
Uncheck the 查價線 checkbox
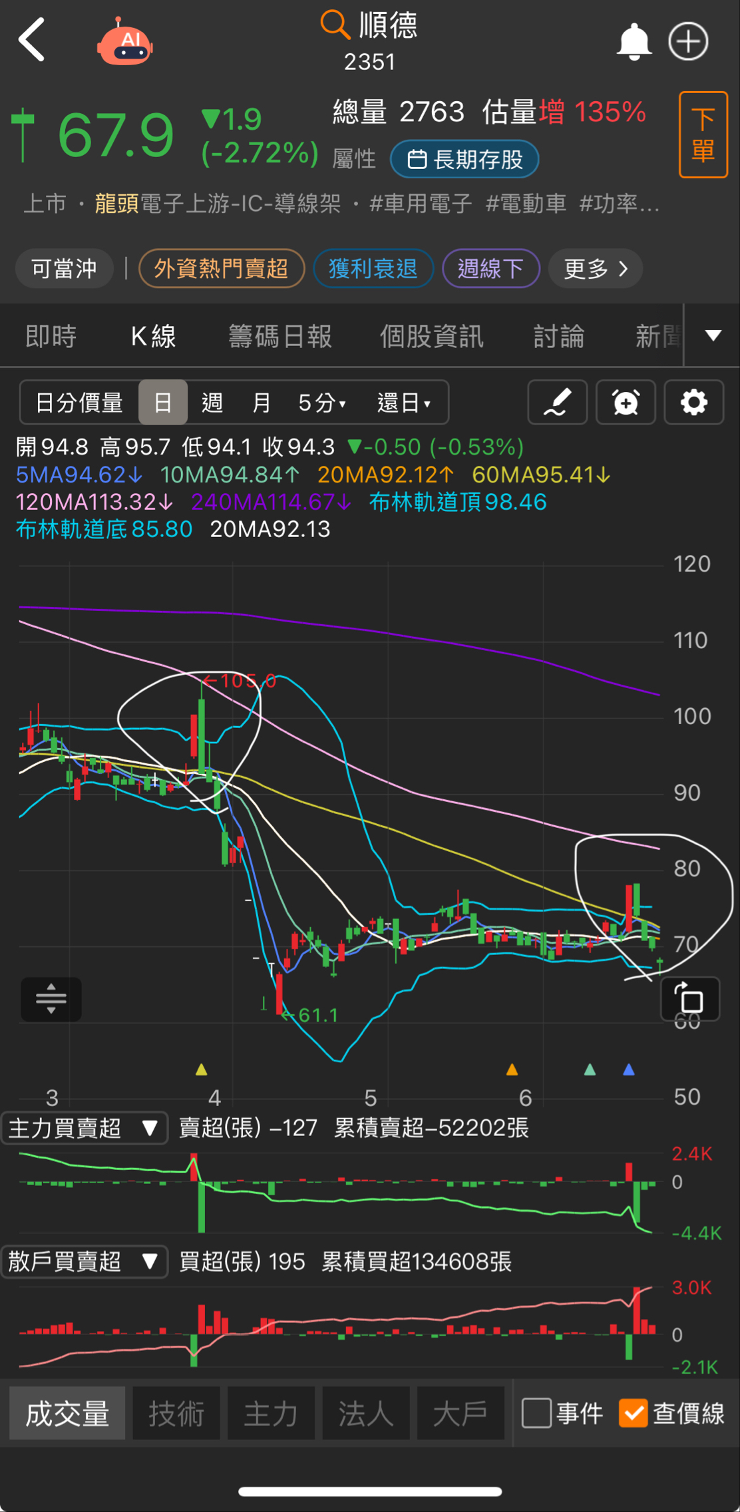coord(633,1413)
